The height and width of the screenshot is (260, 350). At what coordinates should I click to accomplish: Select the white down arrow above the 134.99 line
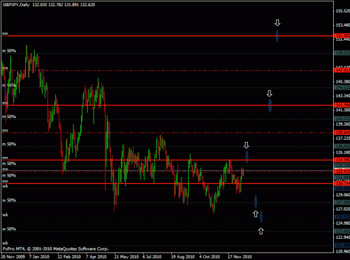(x=246, y=145)
